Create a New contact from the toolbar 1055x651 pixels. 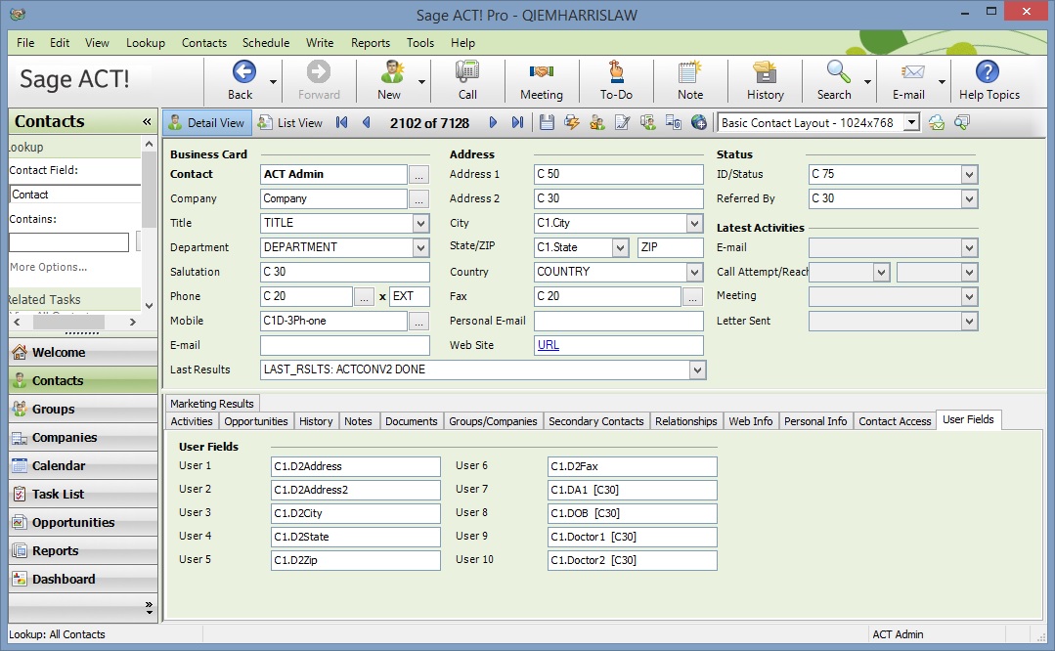[389, 80]
